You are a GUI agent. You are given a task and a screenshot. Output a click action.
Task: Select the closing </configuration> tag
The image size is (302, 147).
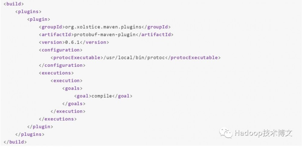tap(62, 65)
